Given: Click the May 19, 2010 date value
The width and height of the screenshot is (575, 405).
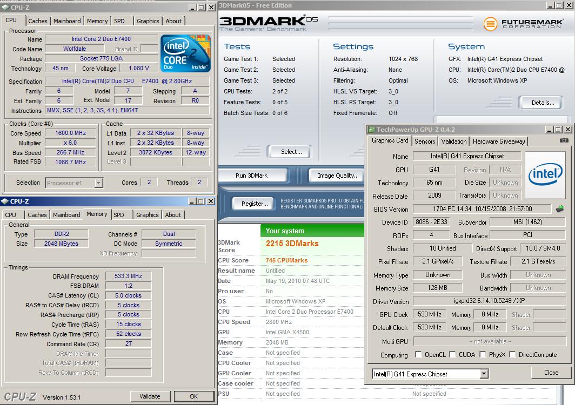Looking at the screenshot, I should tap(298, 281).
